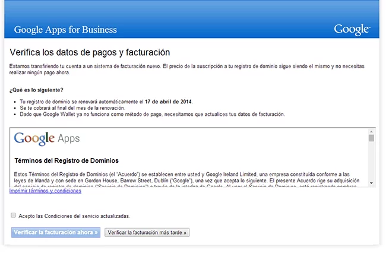Click the white Google logo in header
Viewport: 386px width, 253px height.
tap(352, 30)
